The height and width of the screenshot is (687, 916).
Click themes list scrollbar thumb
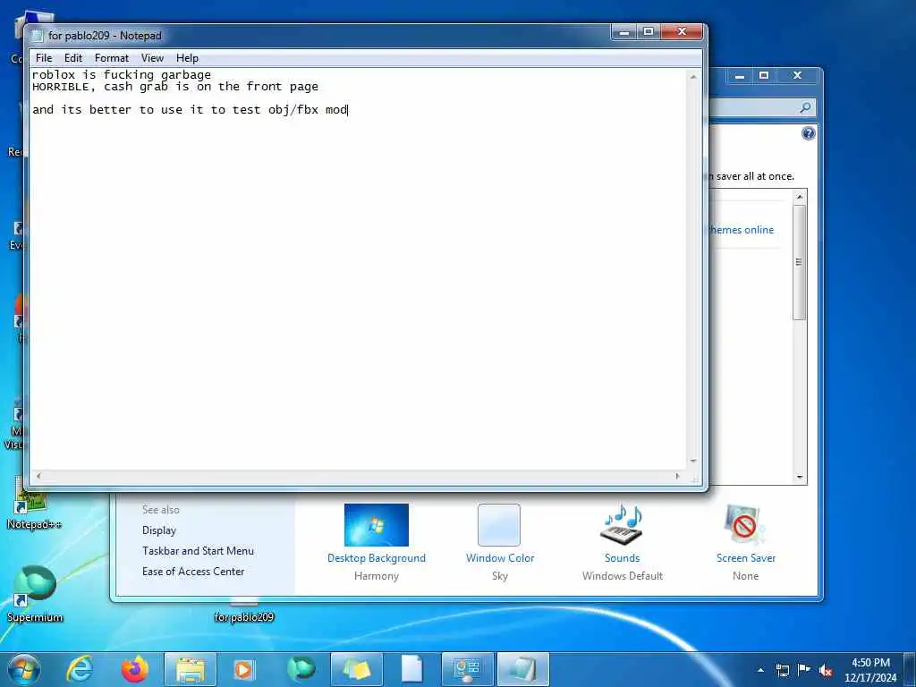[x=799, y=262]
